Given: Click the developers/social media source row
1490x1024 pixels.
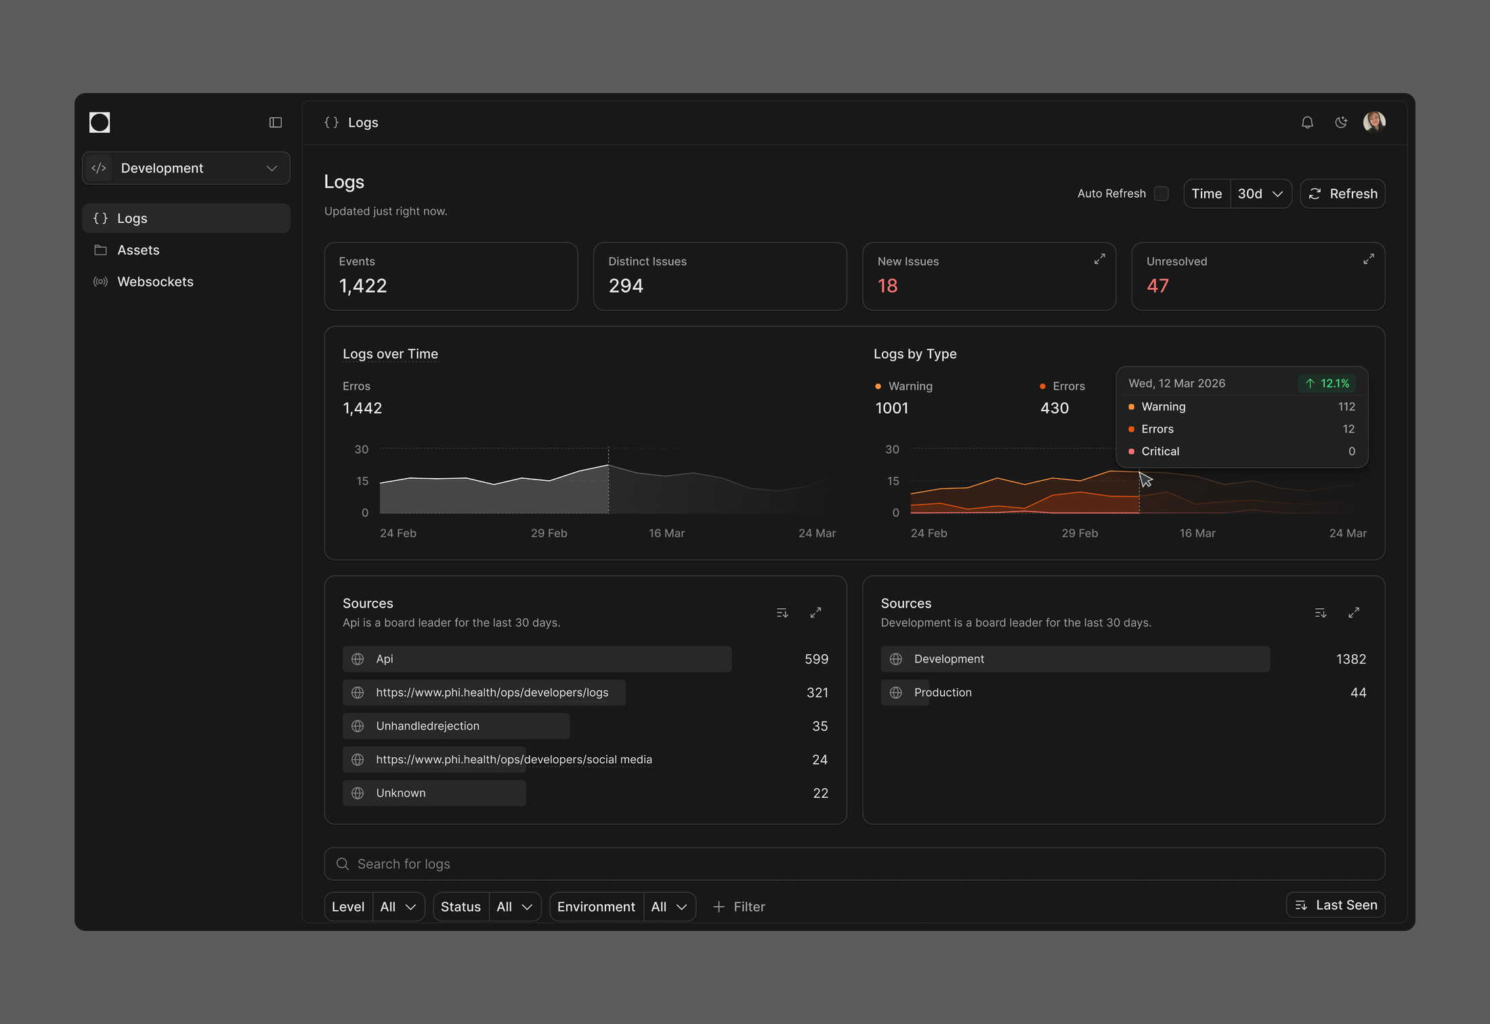Looking at the screenshot, I should tap(585, 760).
